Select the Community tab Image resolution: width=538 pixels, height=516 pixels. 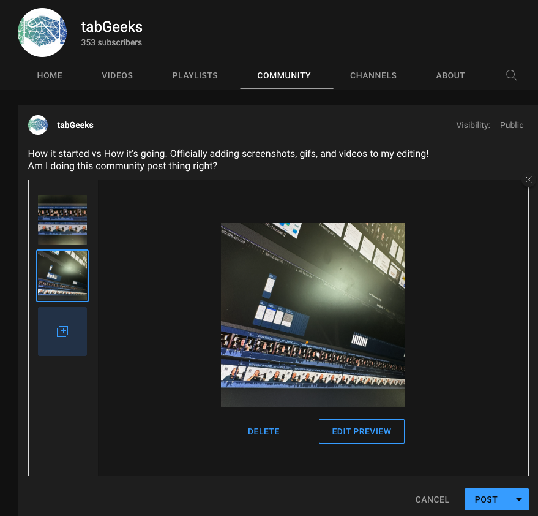click(x=284, y=75)
